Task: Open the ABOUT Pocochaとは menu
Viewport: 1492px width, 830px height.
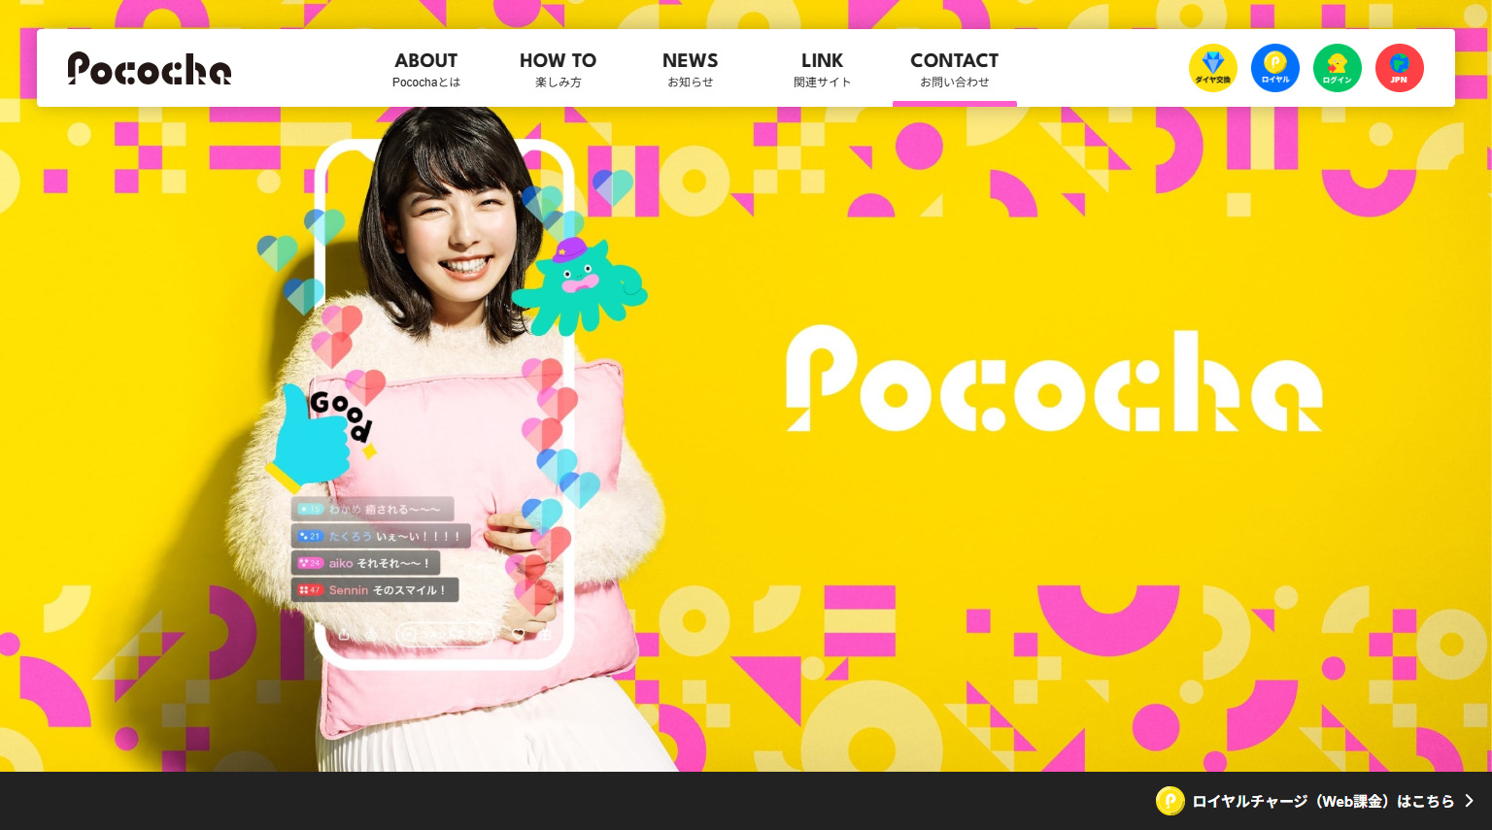Action: [x=425, y=70]
